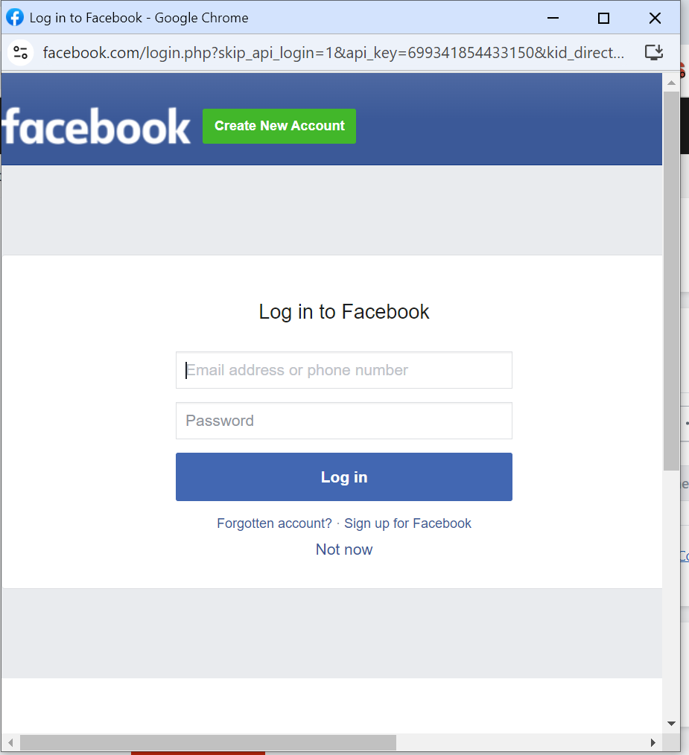Click the horizontal scrollbar left arrow
This screenshot has height=755, width=689.
click(x=10, y=742)
